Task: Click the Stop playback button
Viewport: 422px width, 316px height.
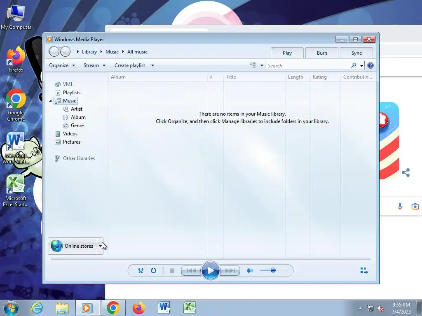Action: coord(172,271)
